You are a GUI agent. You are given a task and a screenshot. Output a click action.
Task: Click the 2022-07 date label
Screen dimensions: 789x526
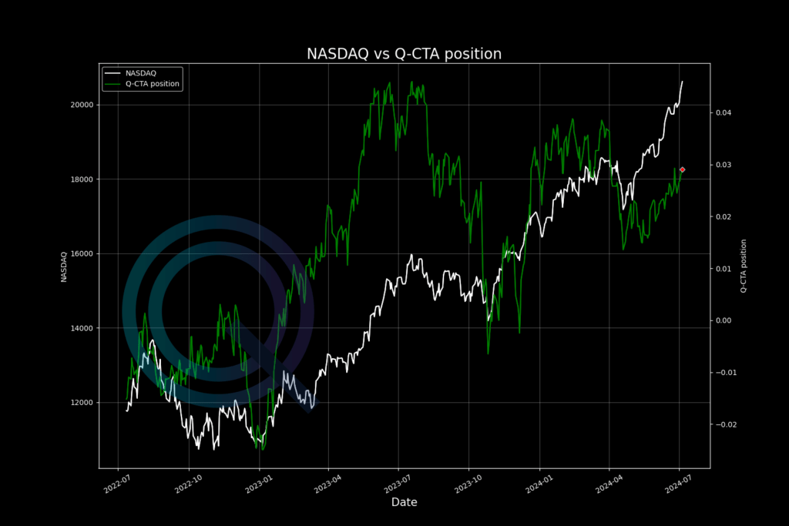[x=117, y=484]
